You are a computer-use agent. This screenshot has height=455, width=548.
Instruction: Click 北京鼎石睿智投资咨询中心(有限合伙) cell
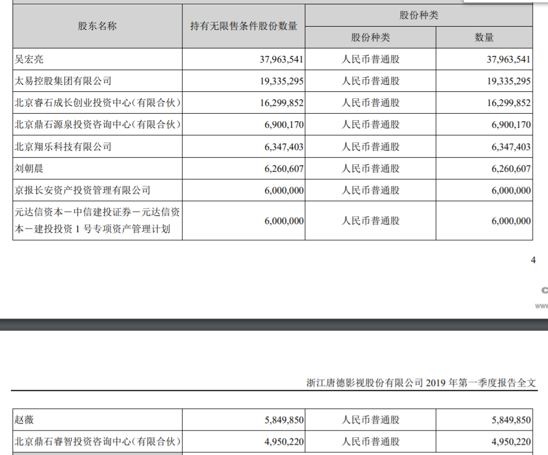coord(98,442)
